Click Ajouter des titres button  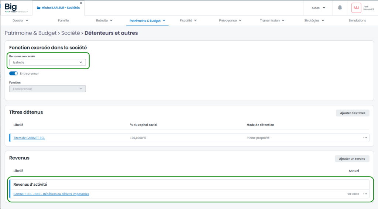[352, 113]
